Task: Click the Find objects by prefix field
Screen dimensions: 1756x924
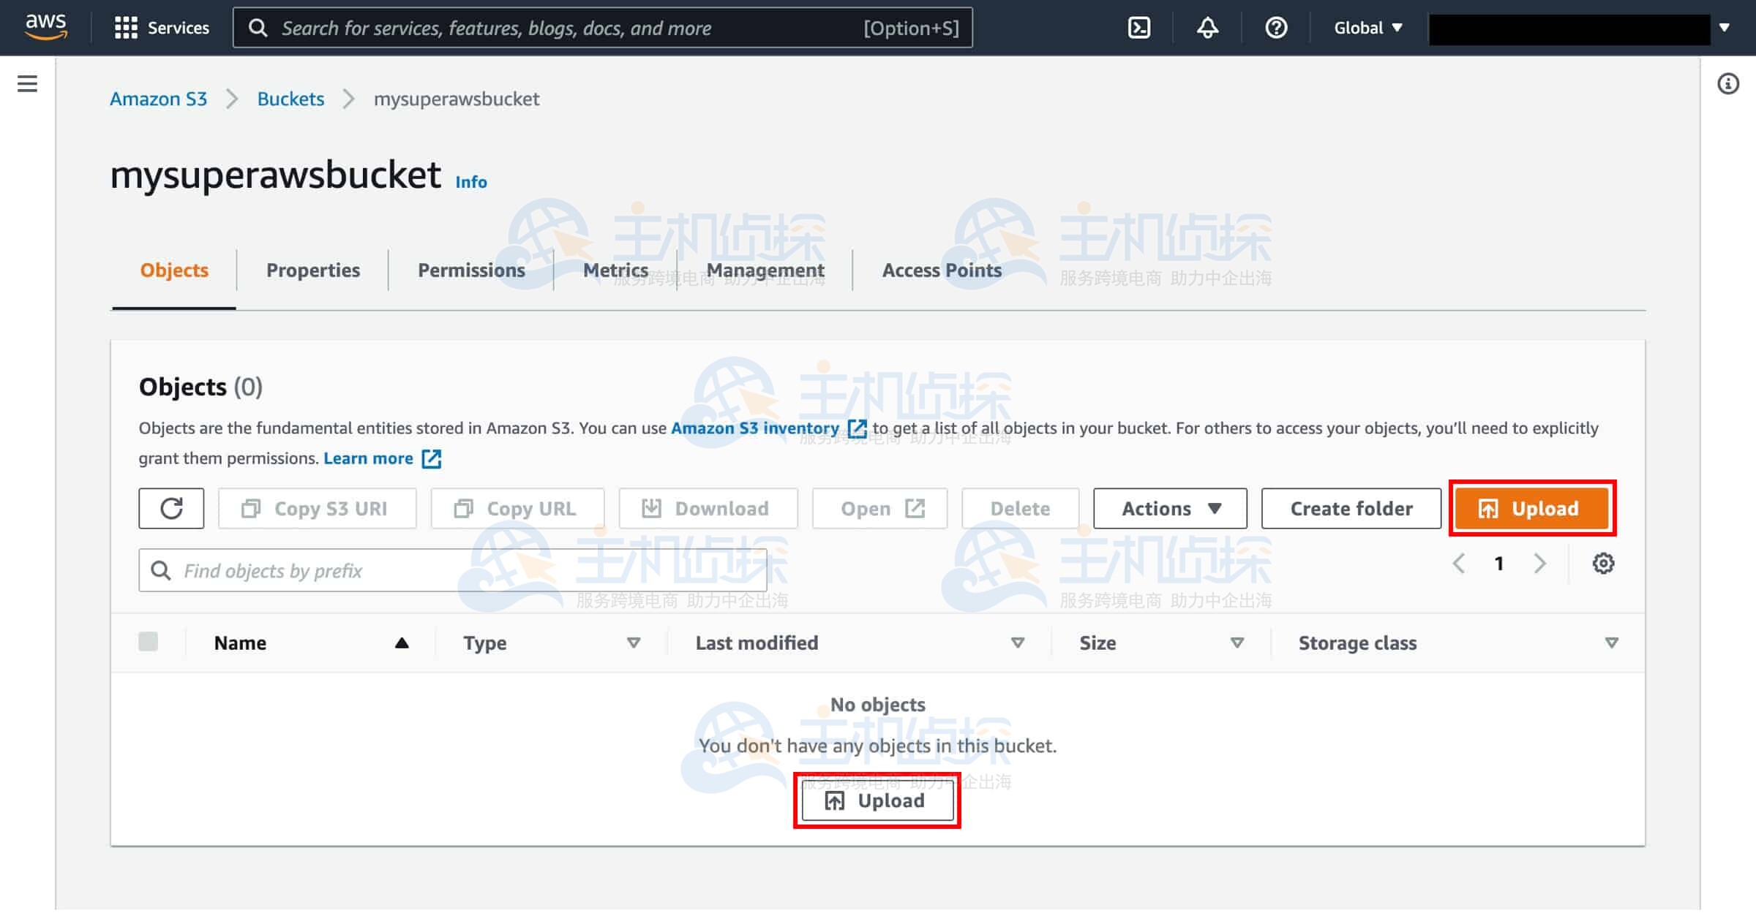Action: (452, 570)
